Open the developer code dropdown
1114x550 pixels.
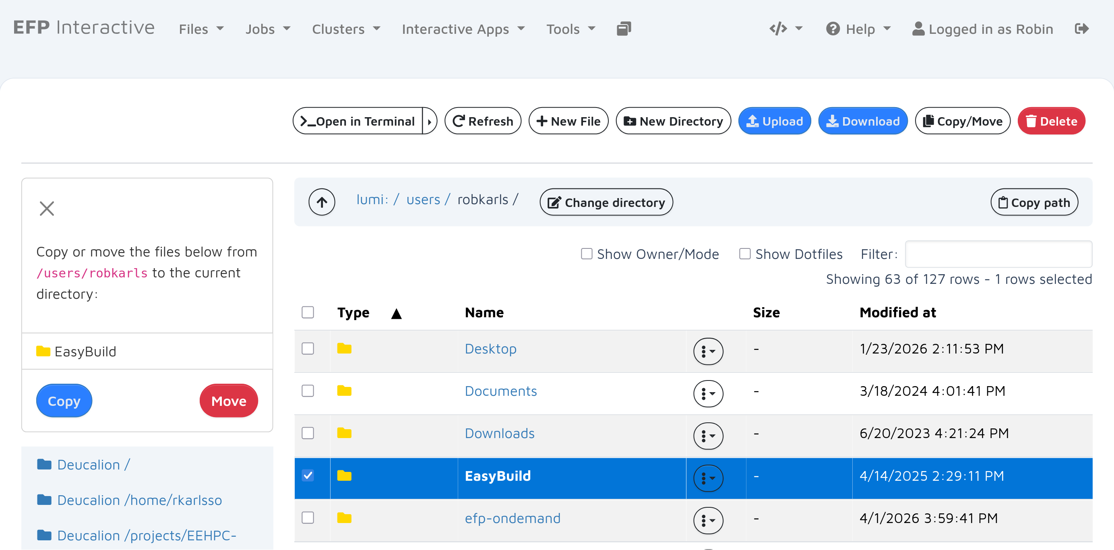click(x=785, y=29)
